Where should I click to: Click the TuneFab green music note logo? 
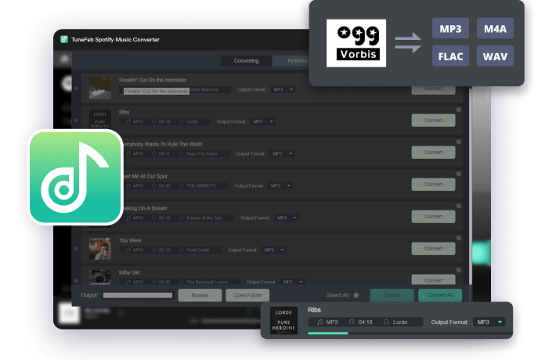tap(74, 178)
